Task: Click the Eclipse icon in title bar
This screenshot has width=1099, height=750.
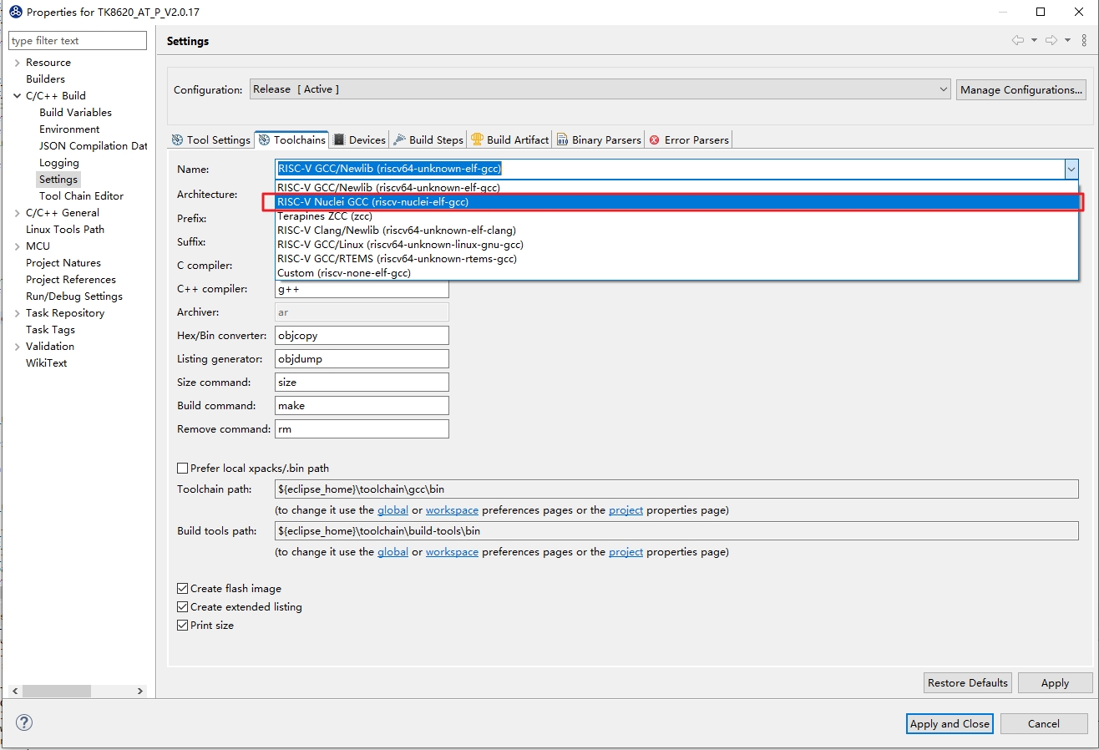Action: pyautogui.click(x=15, y=12)
